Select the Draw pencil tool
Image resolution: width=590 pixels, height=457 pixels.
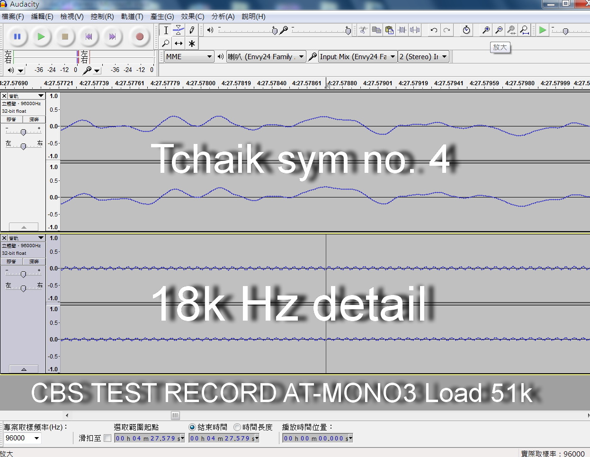(191, 30)
